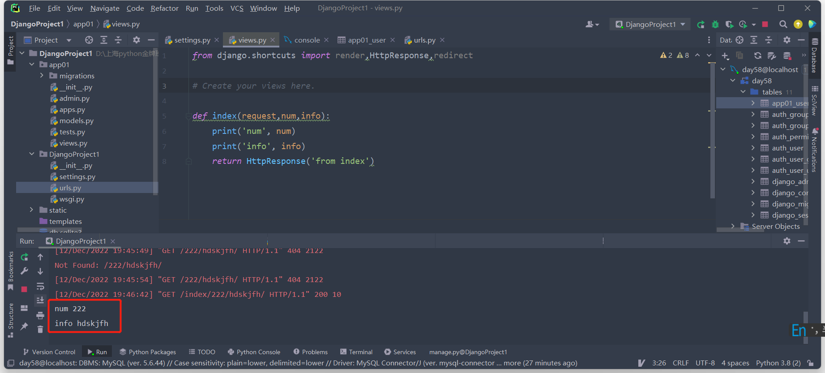
Task: Open Search Everywhere magnifier icon
Action: [783, 24]
